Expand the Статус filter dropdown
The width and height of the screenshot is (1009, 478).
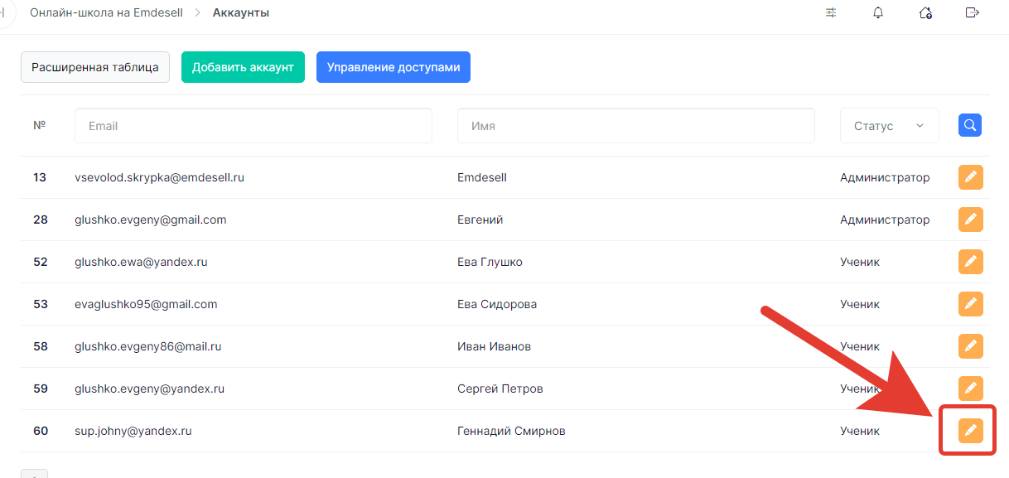coord(890,126)
